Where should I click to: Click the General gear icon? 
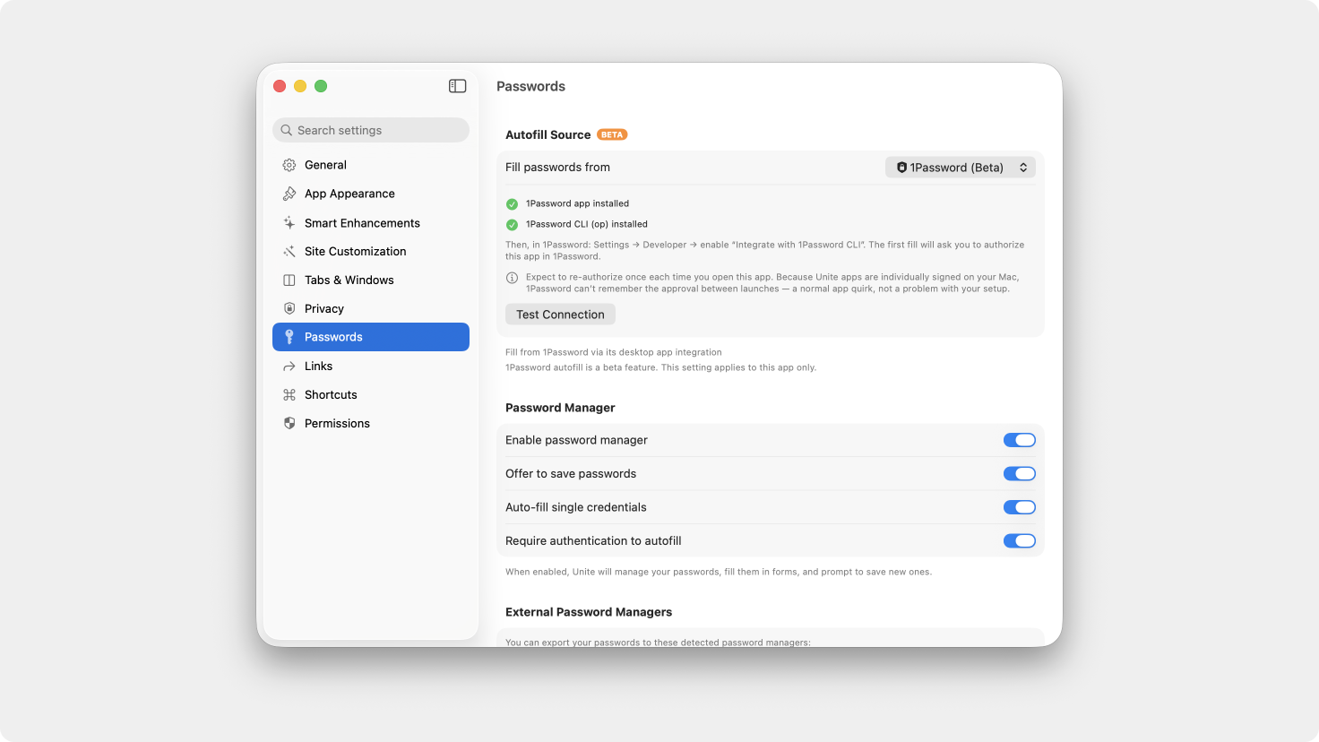[289, 165]
